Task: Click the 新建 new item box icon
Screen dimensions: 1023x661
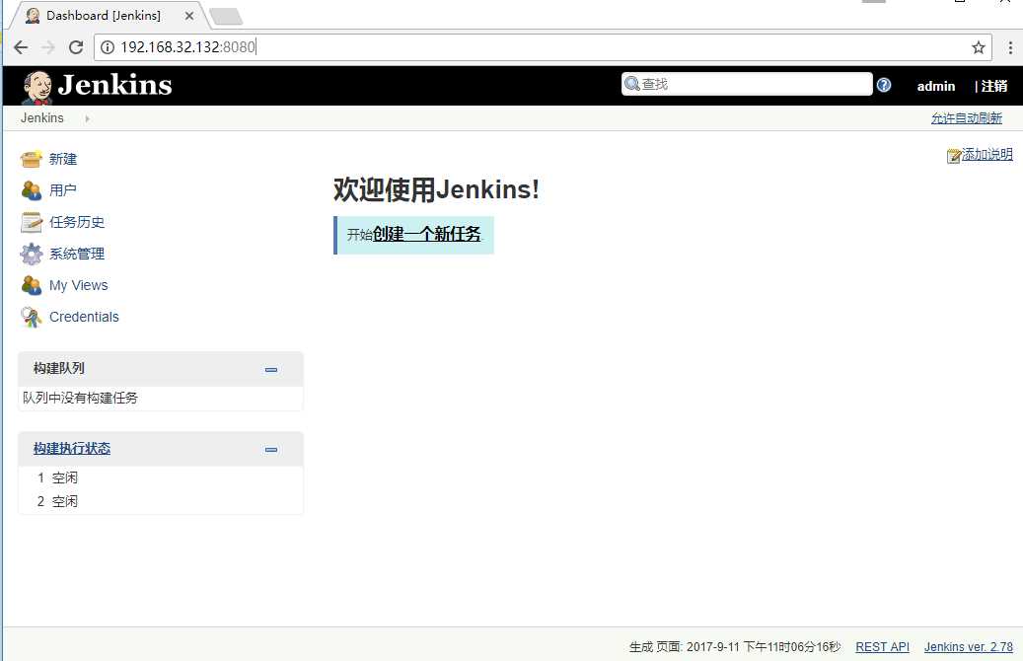Action: (32, 159)
